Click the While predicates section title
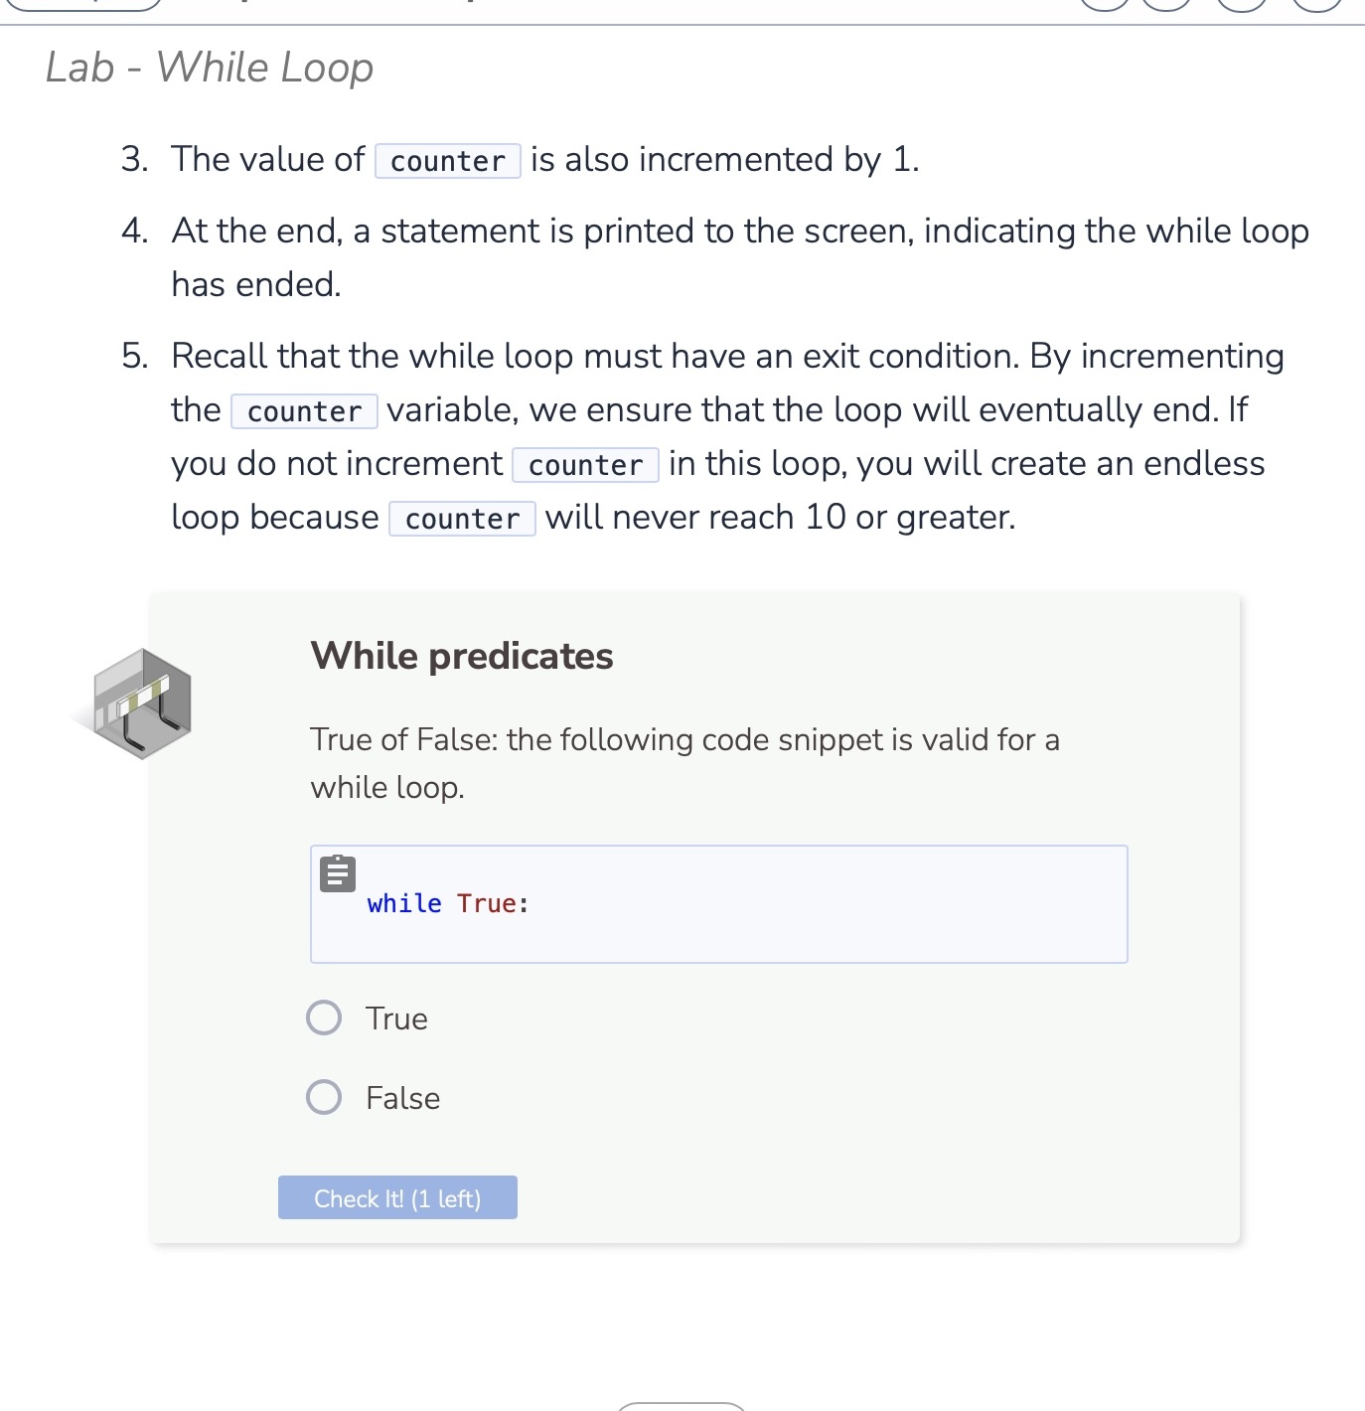The height and width of the screenshot is (1411, 1365). [461, 655]
